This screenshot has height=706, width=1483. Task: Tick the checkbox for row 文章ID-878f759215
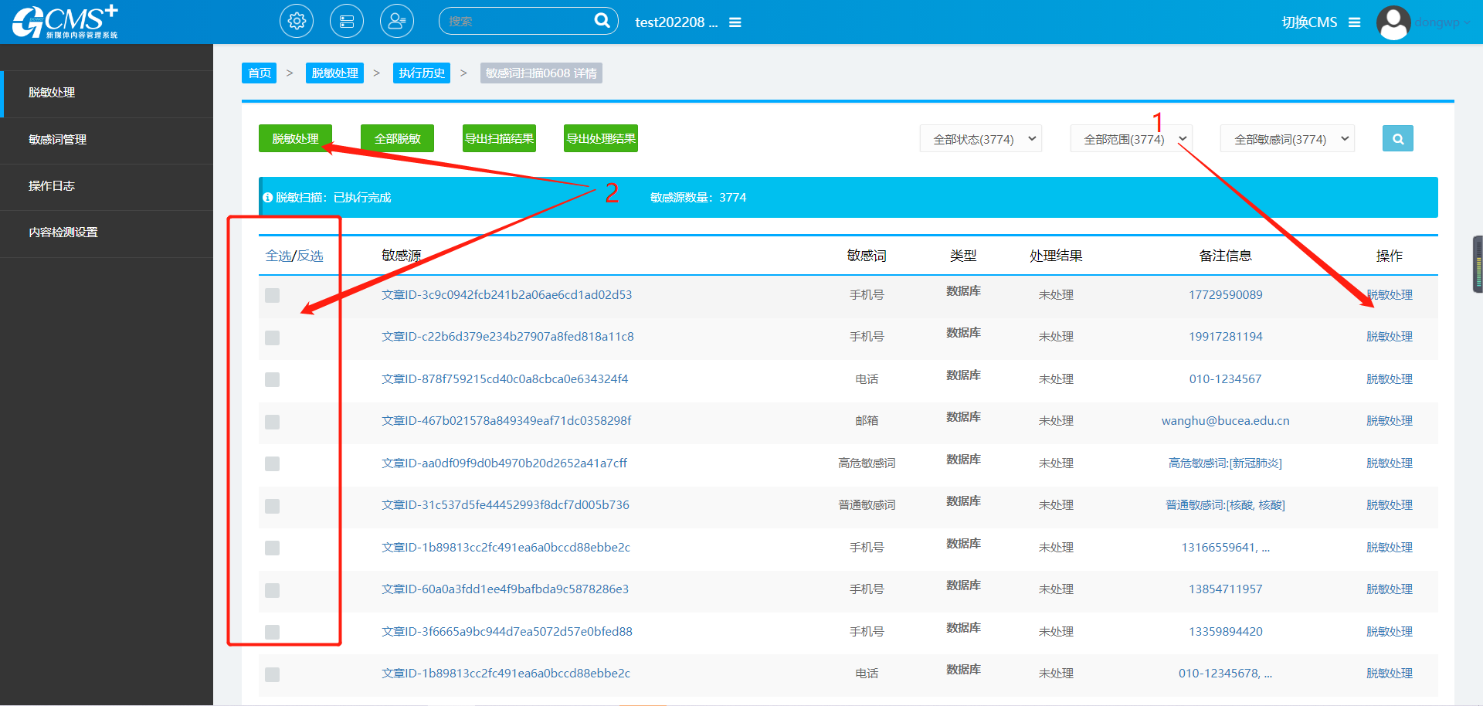[x=272, y=379]
